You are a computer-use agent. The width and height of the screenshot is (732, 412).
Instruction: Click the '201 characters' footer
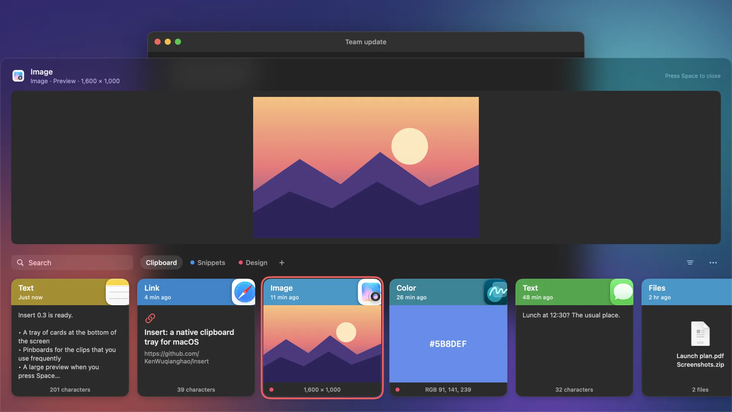tap(70, 389)
